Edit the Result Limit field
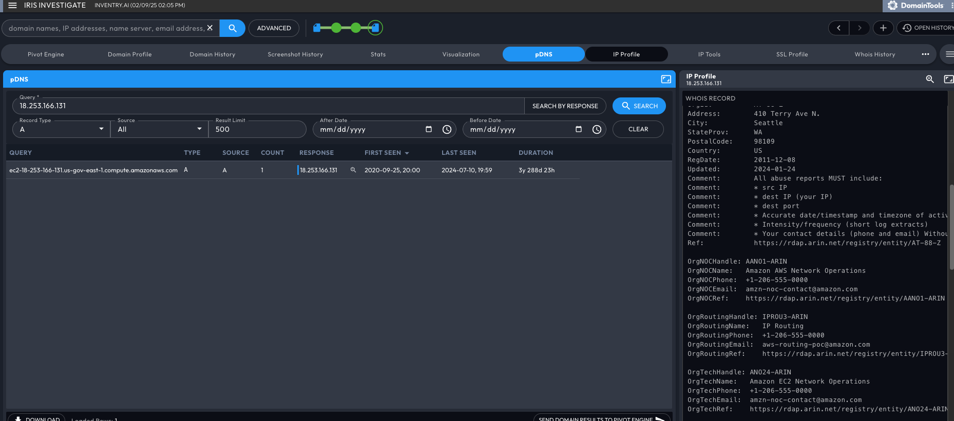This screenshot has width=954, height=421. click(257, 129)
